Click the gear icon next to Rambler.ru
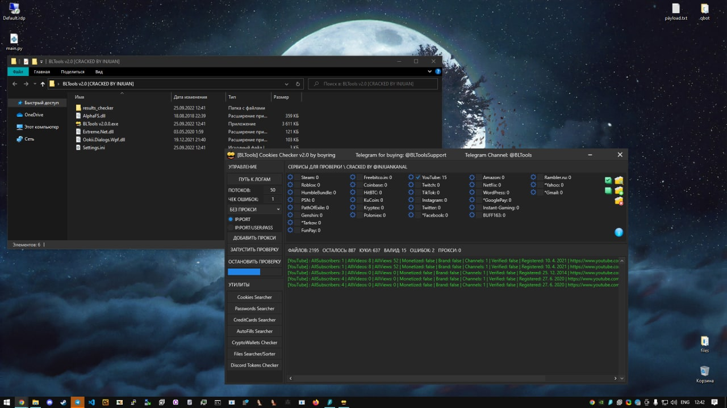This screenshot has height=408, width=727. (x=533, y=177)
